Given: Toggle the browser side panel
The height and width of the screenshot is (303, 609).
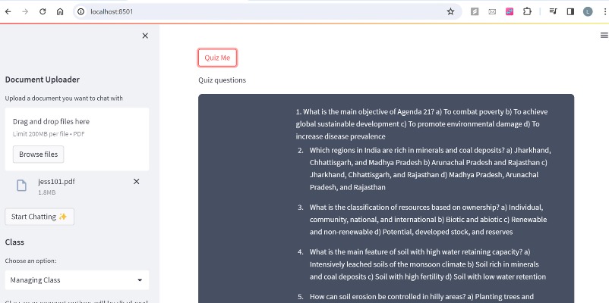Looking at the screenshot, I should 570,11.
